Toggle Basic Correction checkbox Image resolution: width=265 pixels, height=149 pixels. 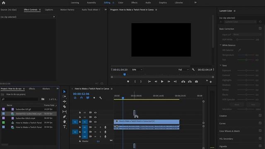260,29
